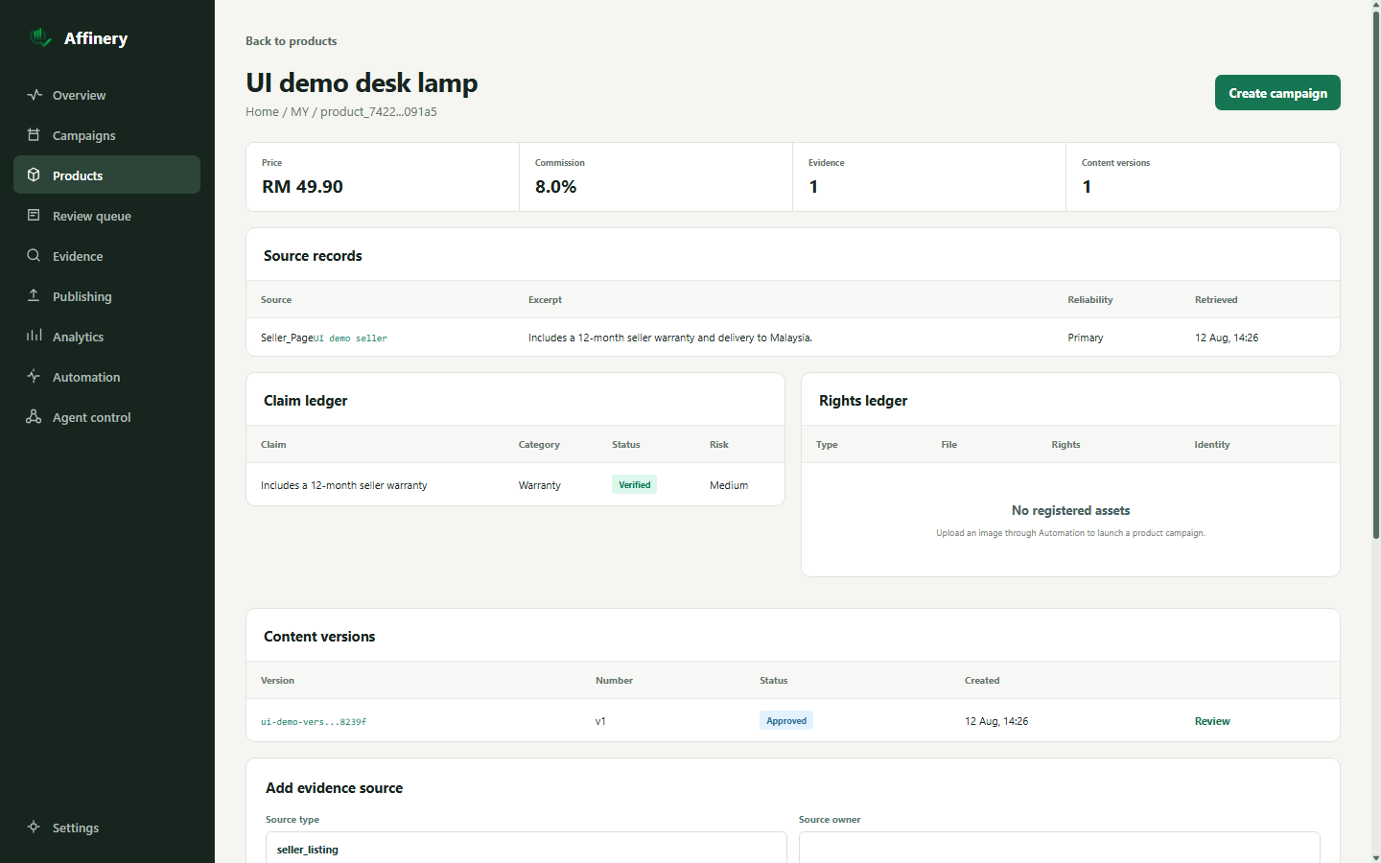This screenshot has height=863, width=1381.
Task: Focus the Source owner input field
Action: click(x=1059, y=848)
